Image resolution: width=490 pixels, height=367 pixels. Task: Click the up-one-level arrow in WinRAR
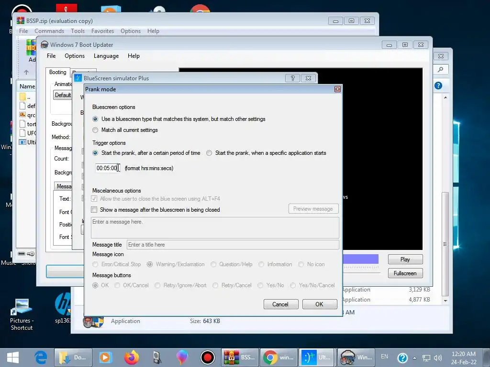click(x=26, y=73)
